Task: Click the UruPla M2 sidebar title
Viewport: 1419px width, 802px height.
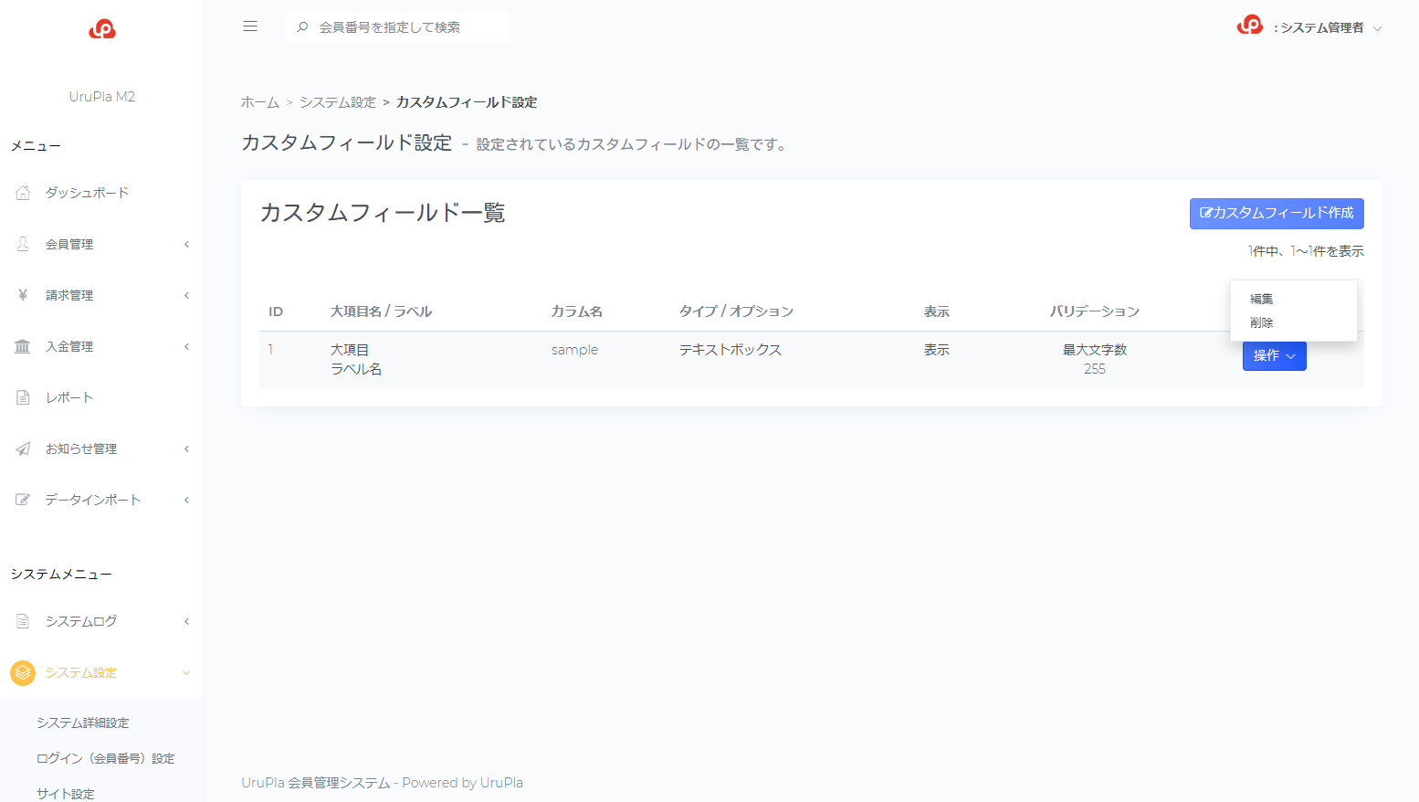Action: [x=102, y=96]
